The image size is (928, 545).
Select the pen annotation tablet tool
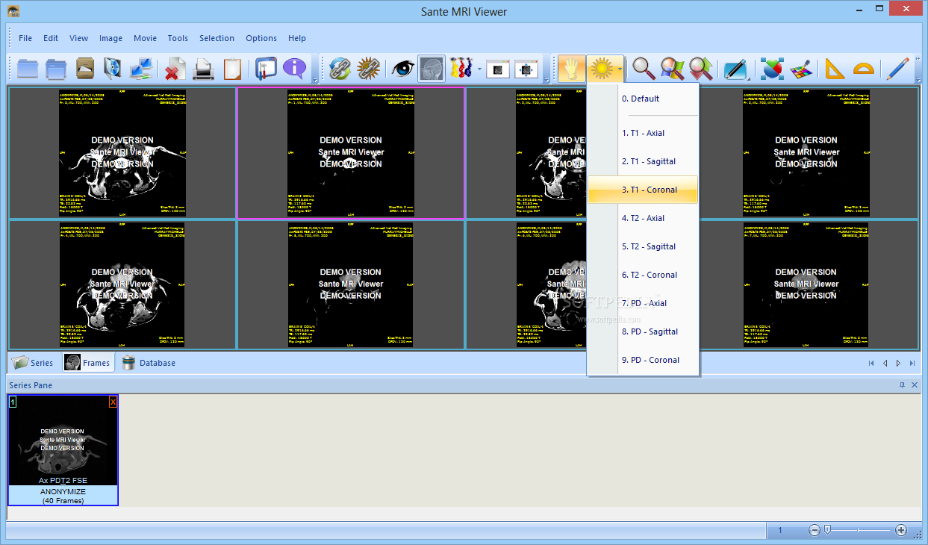pyautogui.click(x=735, y=69)
